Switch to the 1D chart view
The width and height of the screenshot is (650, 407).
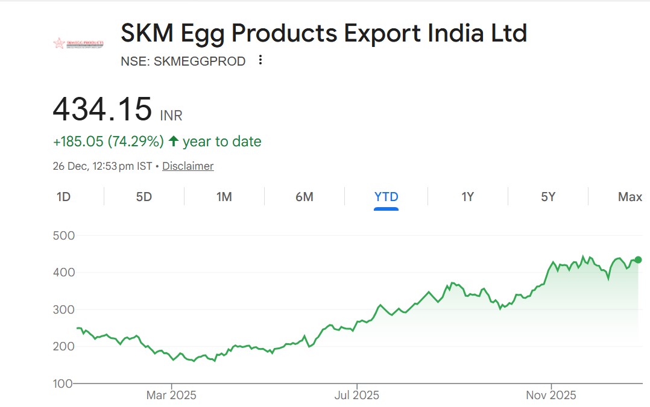pos(64,197)
